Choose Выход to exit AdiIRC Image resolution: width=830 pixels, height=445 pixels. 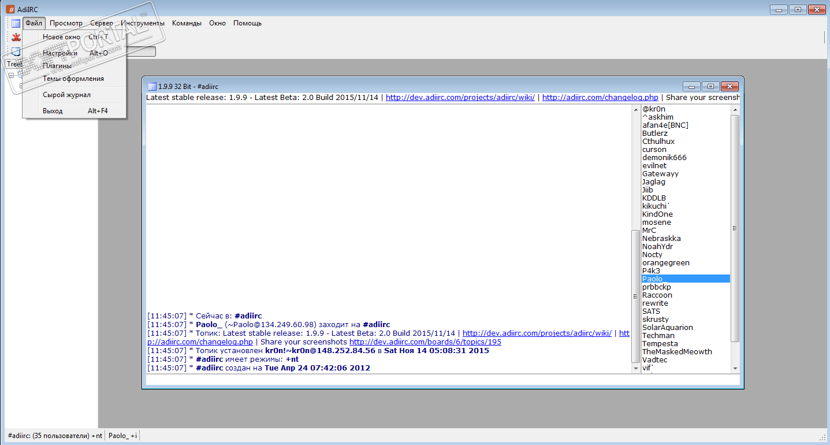tap(74, 111)
